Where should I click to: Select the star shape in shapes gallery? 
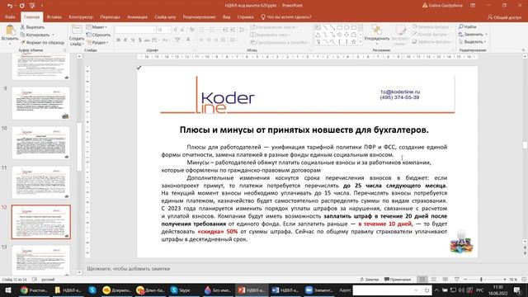pos(354,42)
